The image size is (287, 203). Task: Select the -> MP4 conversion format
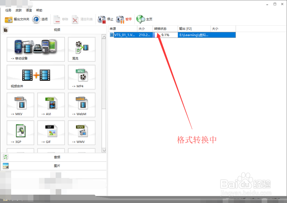[81, 77]
